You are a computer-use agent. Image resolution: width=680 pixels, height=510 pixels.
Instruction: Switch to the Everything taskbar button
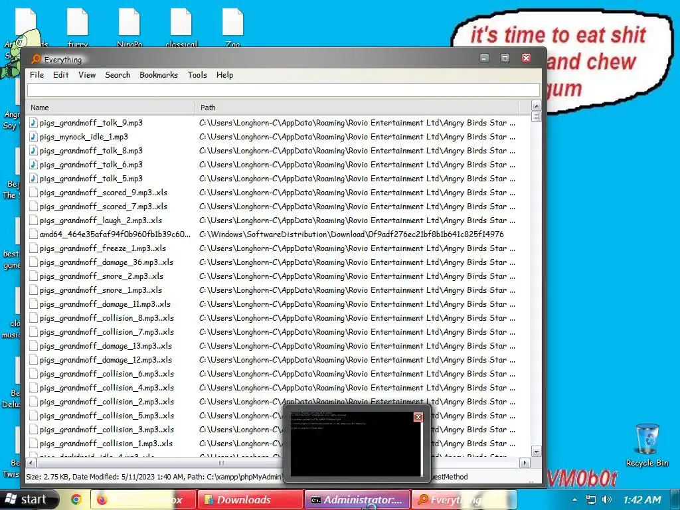coord(464,499)
